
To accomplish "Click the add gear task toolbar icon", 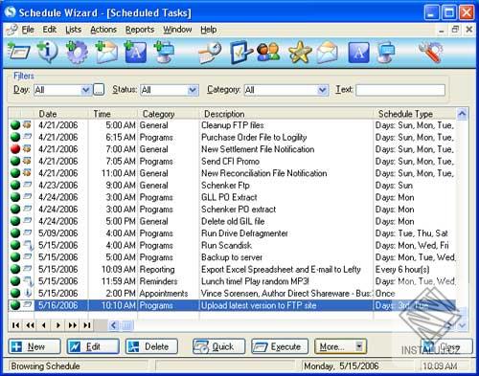I will coord(77,52).
